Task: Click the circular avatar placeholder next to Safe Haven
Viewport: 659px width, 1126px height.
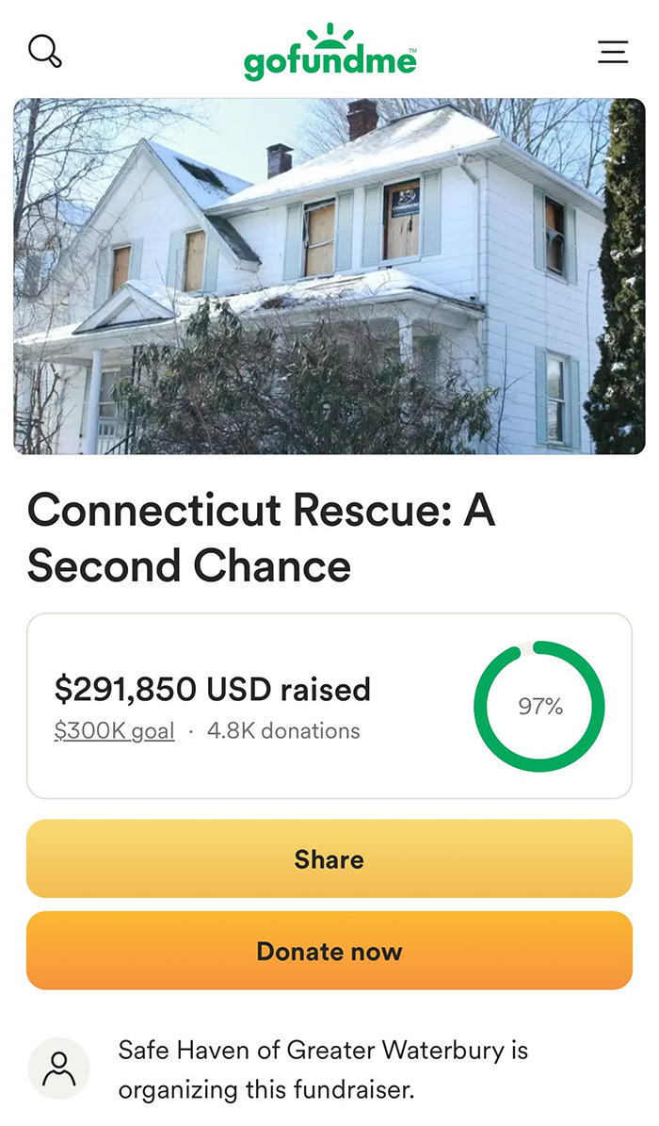Action: [60, 1069]
